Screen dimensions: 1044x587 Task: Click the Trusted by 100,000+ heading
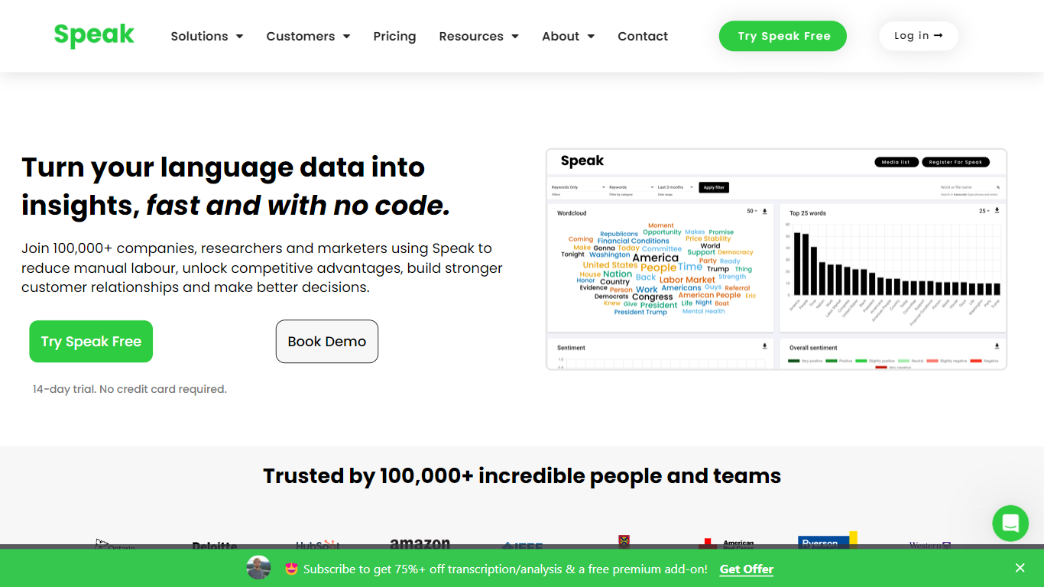[x=522, y=476]
